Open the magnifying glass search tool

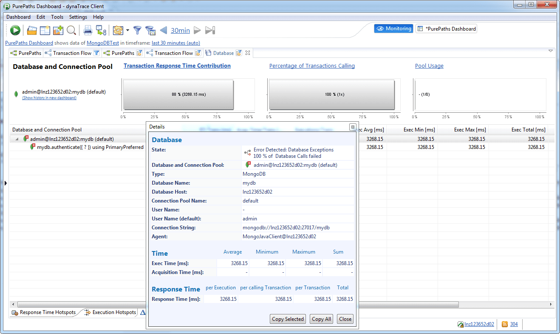tap(71, 30)
